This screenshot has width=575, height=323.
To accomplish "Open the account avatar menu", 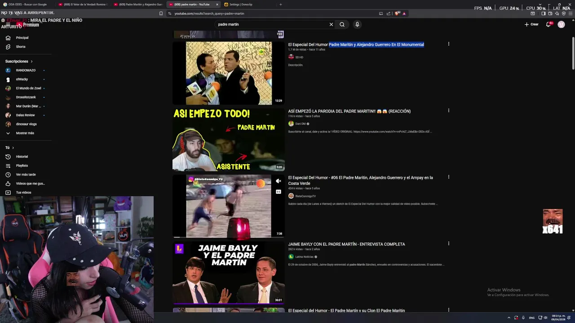I will pos(561,24).
